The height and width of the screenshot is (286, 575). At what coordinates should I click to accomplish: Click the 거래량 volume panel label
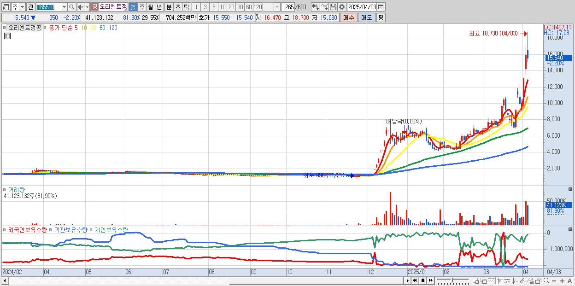coord(16,190)
